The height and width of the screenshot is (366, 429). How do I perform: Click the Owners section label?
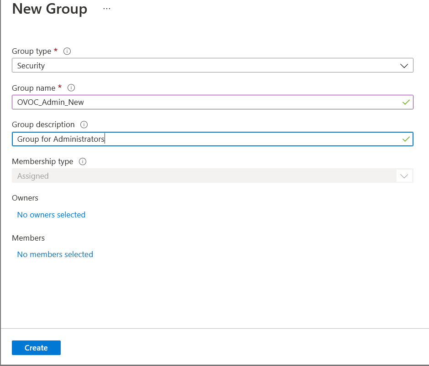click(x=25, y=198)
